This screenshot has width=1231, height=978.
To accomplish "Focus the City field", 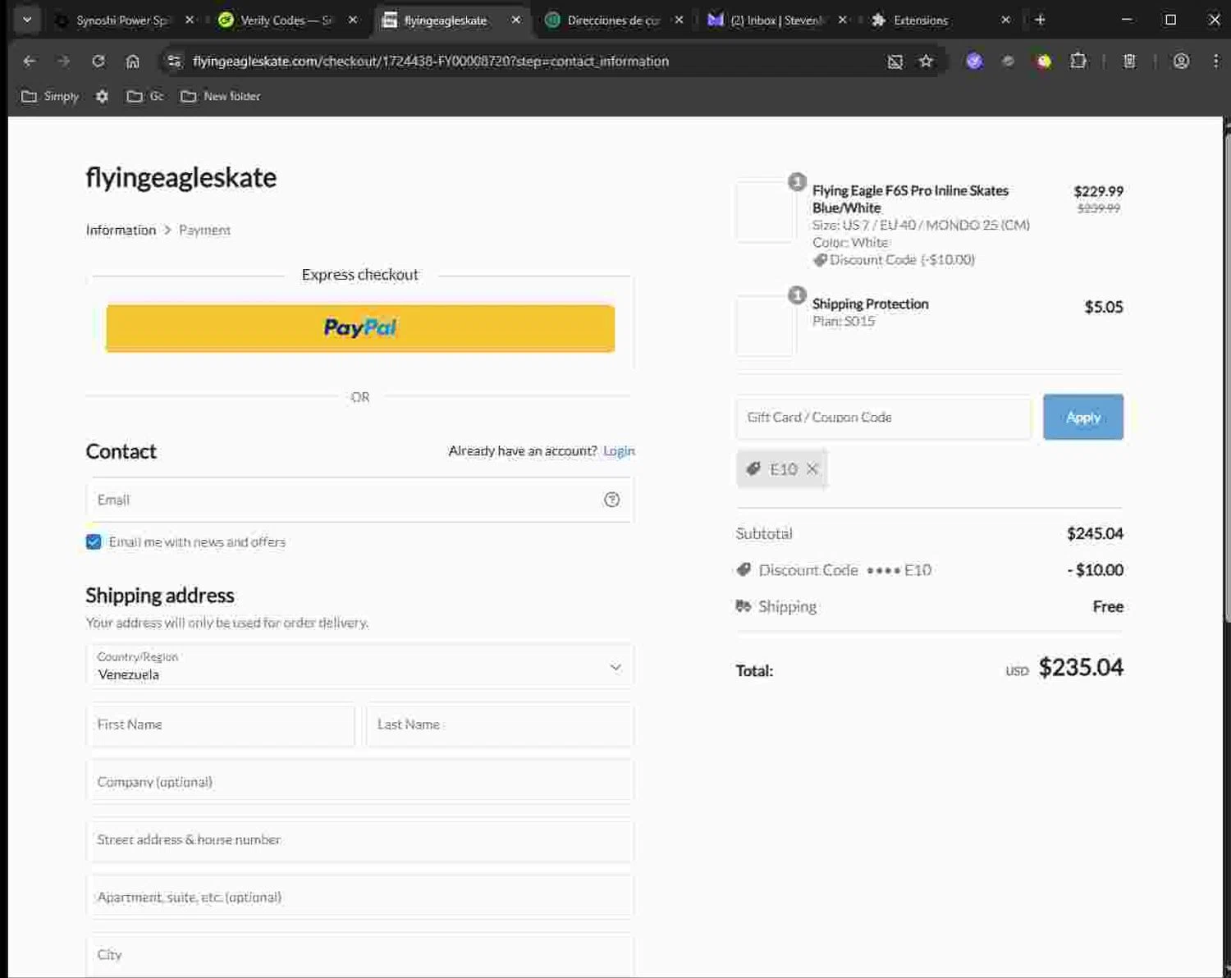I will [x=359, y=955].
